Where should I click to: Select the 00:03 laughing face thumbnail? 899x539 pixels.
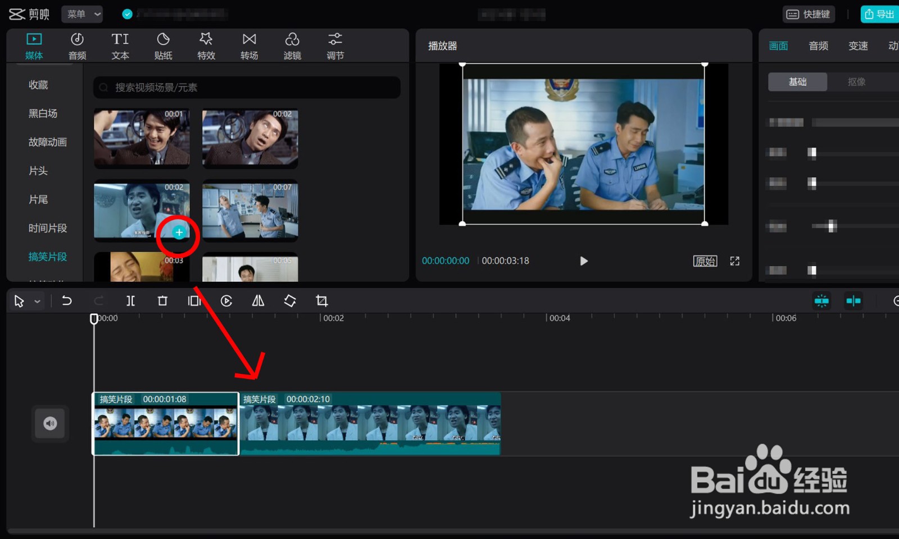pos(142,267)
